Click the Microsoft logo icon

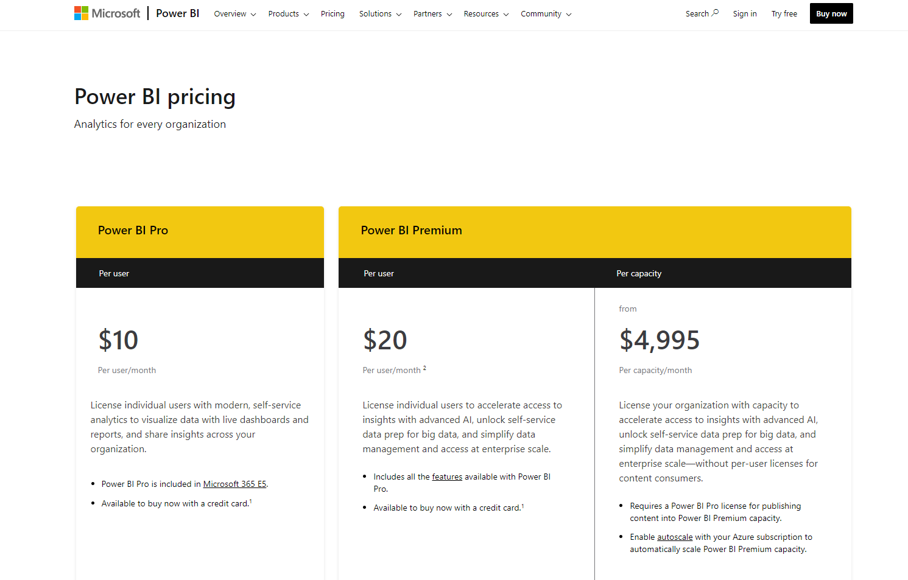coord(82,13)
